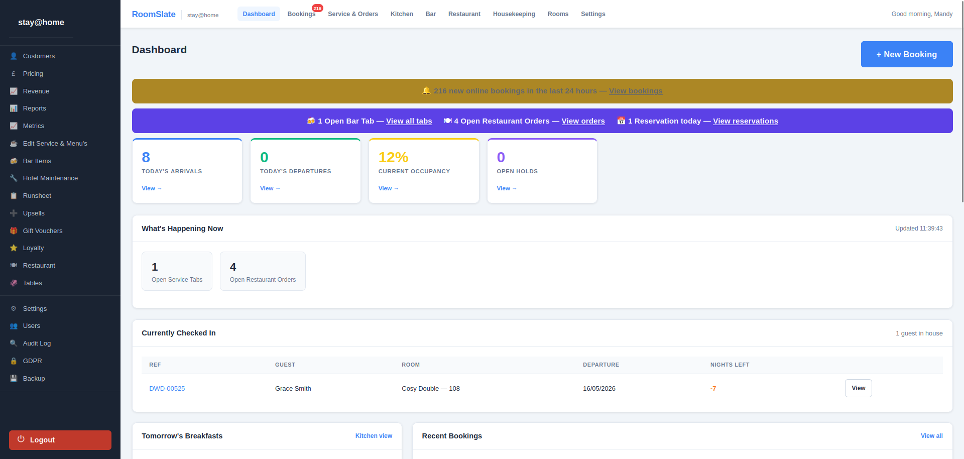The image size is (964, 459).
Task: Open the top Restaurant navigation tab
Action: coord(464,14)
